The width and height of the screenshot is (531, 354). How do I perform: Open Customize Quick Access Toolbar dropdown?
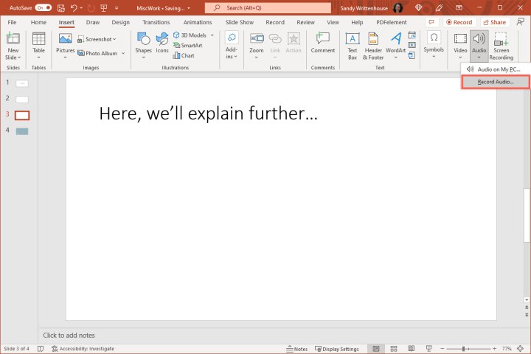click(117, 8)
